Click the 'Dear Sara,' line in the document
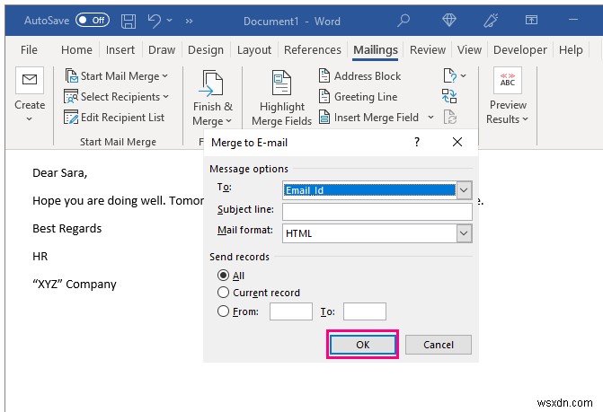 60,173
